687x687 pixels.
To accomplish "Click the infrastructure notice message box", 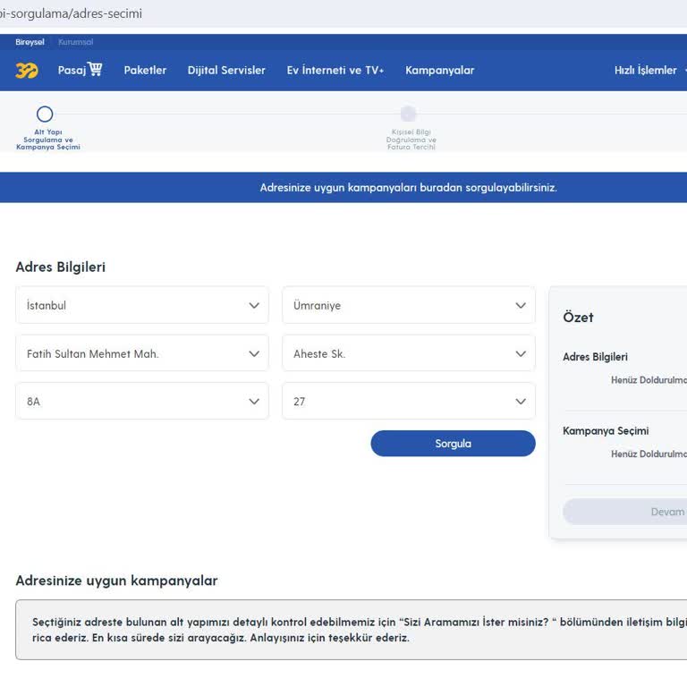I will (x=352, y=630).
